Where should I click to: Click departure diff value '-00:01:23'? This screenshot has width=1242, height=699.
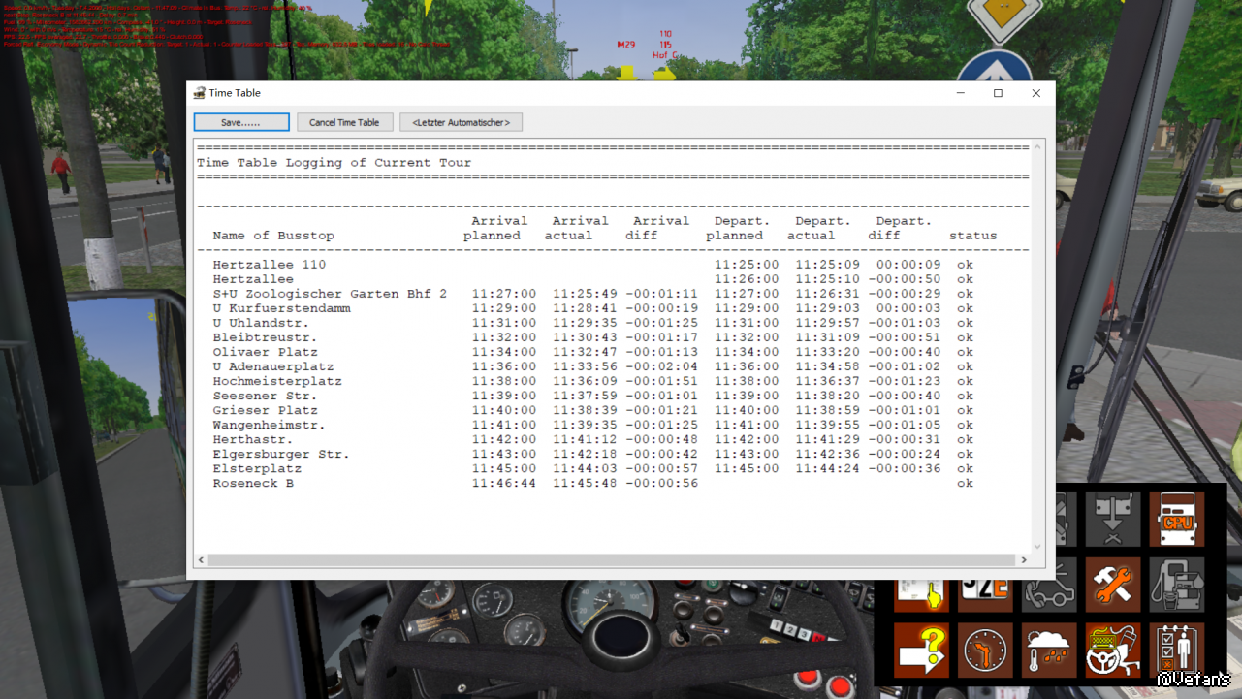click(905, 381)
